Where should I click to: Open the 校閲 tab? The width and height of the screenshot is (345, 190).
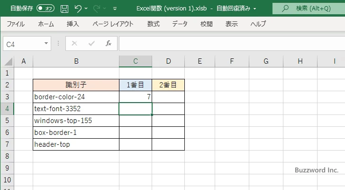[207, 24]
